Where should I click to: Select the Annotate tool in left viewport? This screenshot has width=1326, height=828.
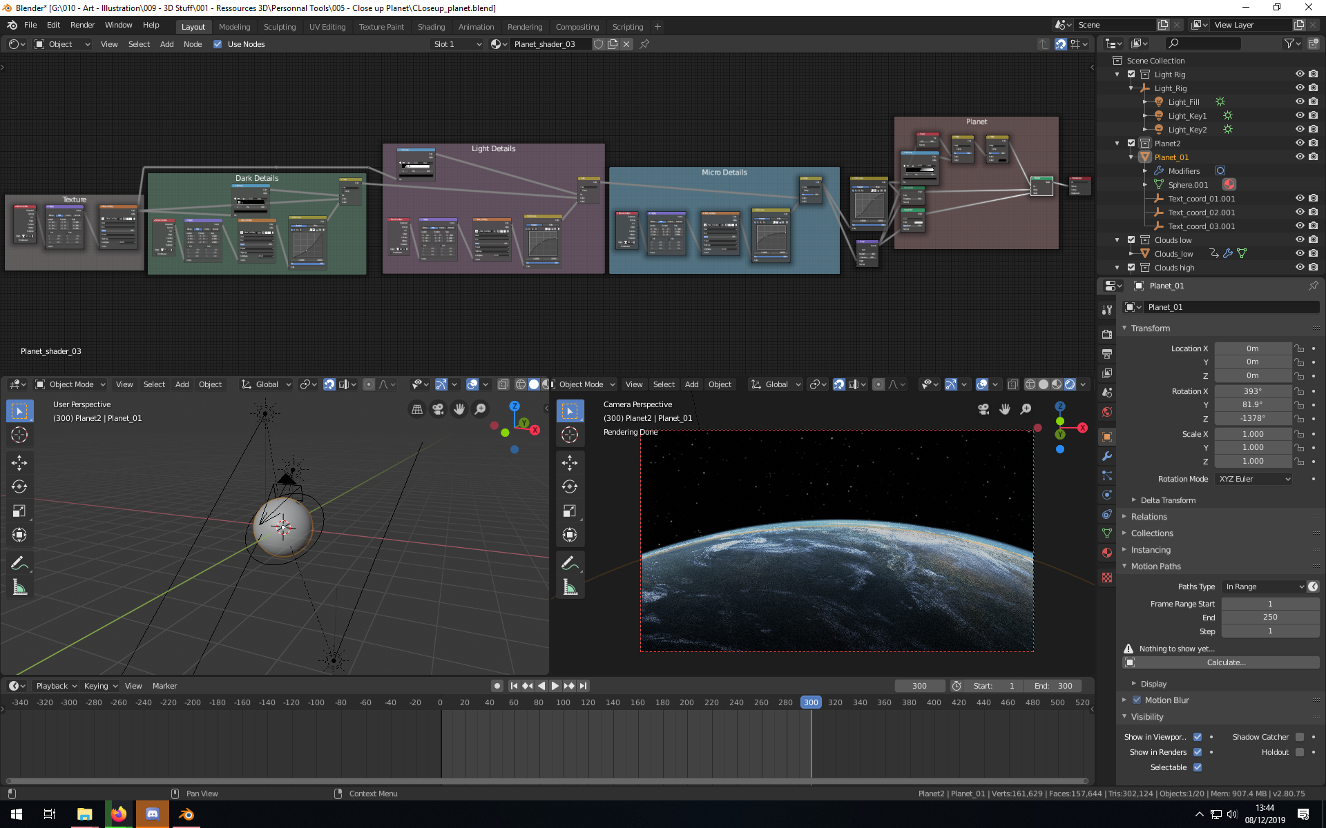pyautogui.click(x=19, y=564)
